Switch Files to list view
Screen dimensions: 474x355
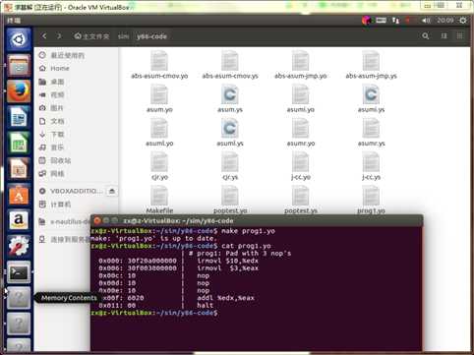pos(444,36)
